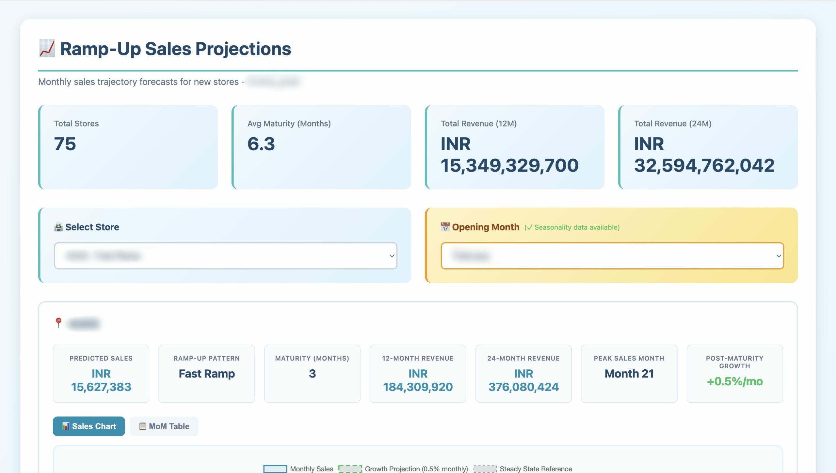Toggle the Growth Projection legend swatch
The image size is (836, 473).
tap(350, 469)
